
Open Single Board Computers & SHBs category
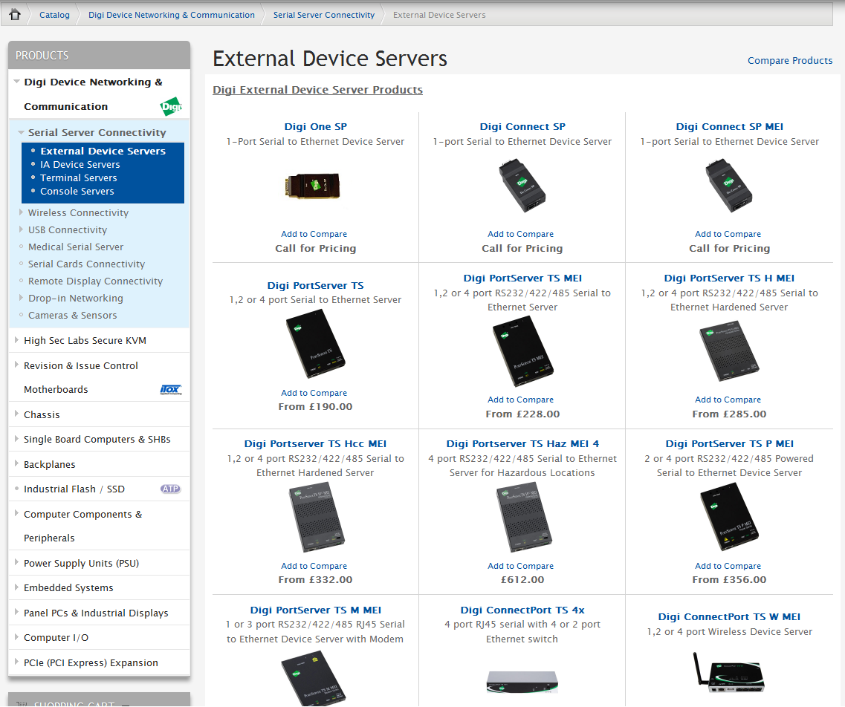pos(97,440)
